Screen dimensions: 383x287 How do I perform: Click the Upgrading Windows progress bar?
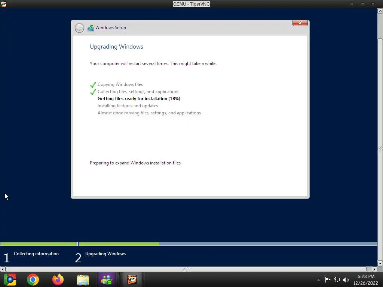[x=228, y=244]
